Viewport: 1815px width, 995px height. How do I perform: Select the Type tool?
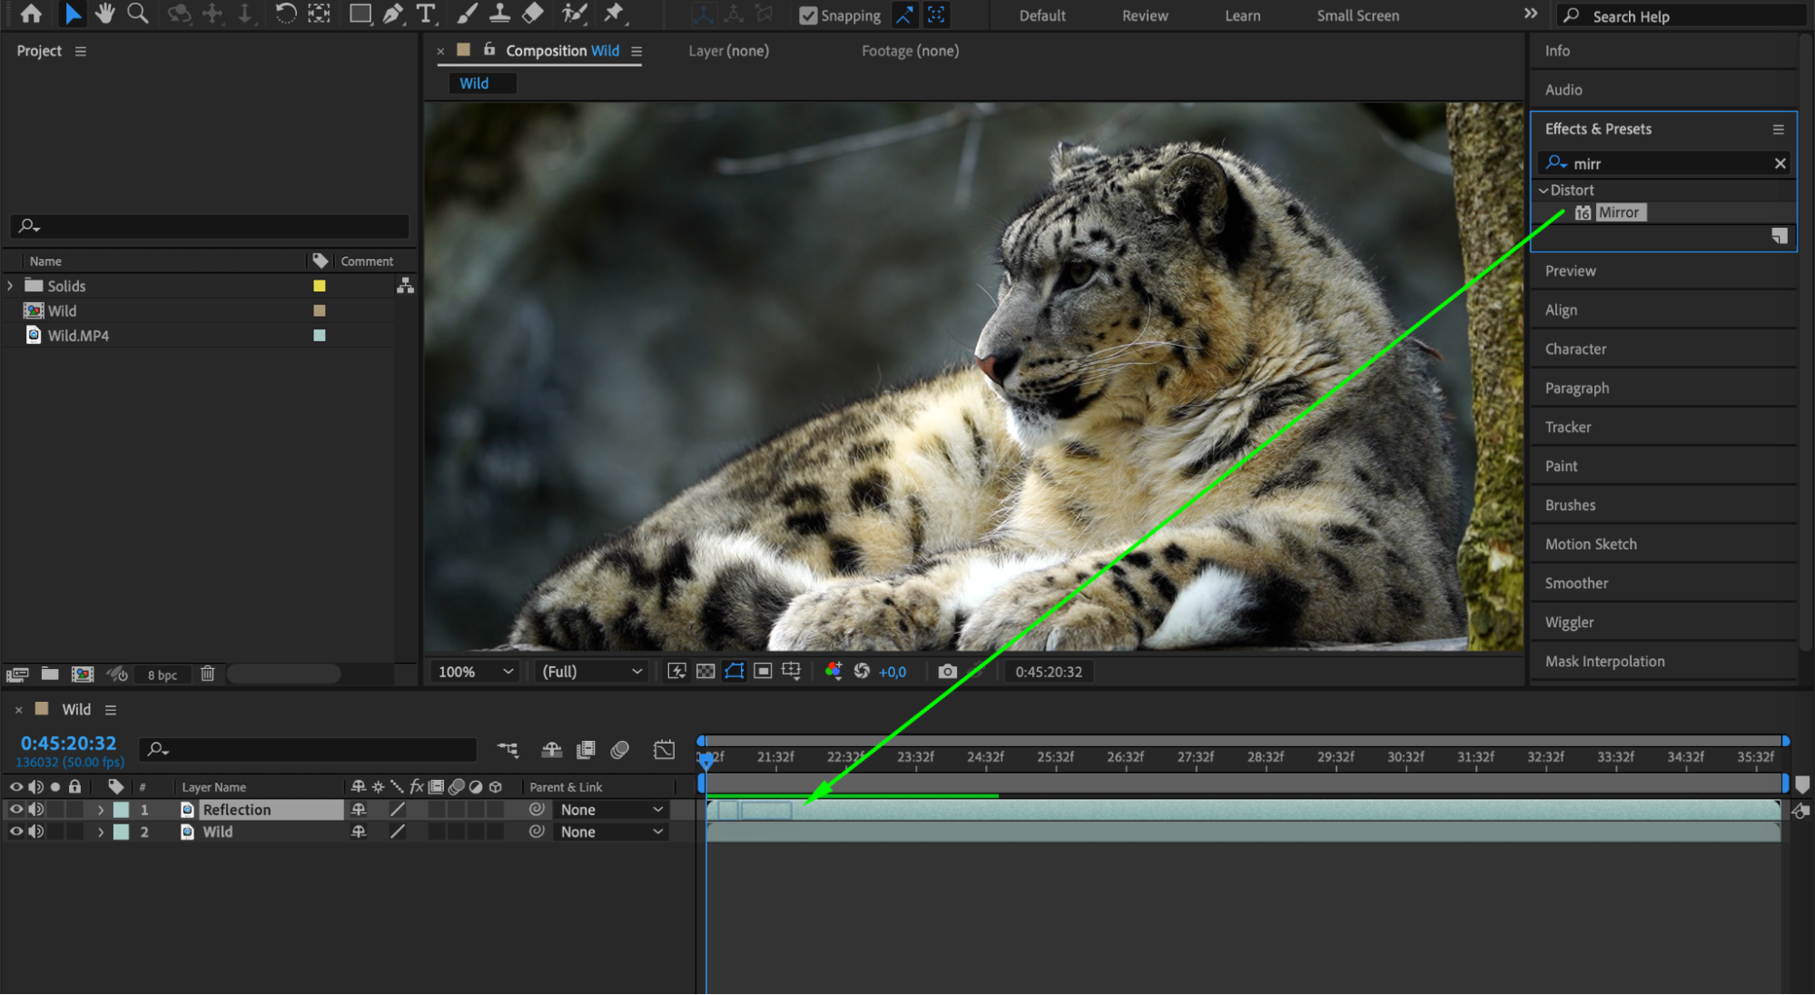pos(425,14)
